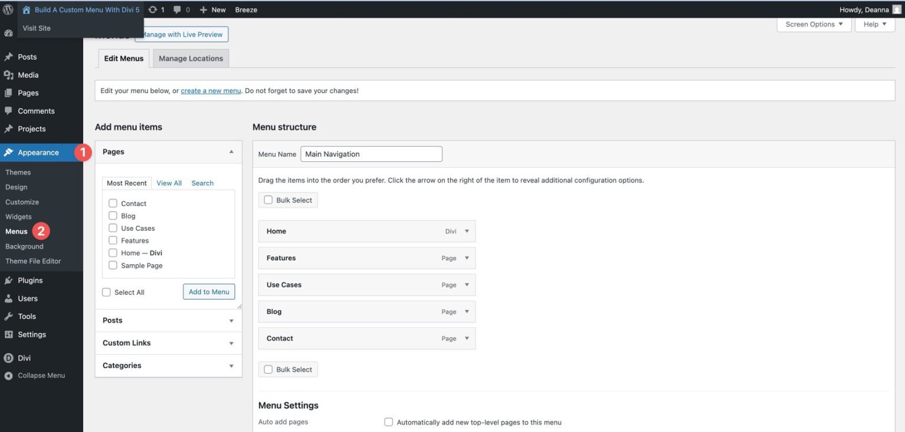
Task: Click the updates icon in admin bar
Action: (x=153, y=10)
